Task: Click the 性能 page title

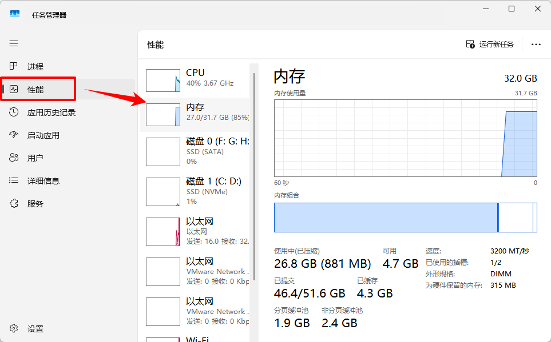Action: coord(155,45)
